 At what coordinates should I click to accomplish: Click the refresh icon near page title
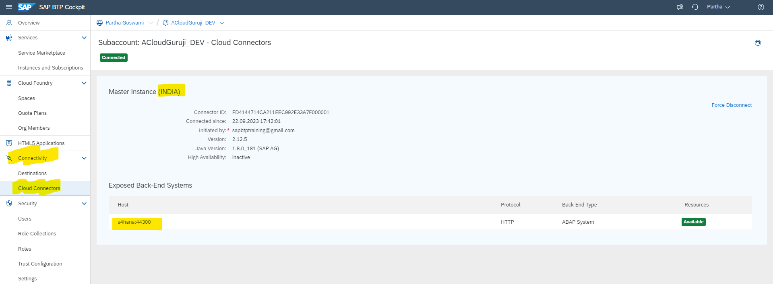click(757, 43)
